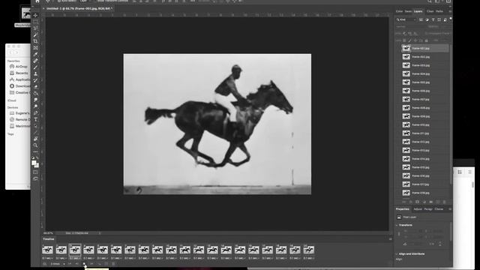
Task: Toggle Quick Mask mode in toolbar
Action: tap(35, 172)
